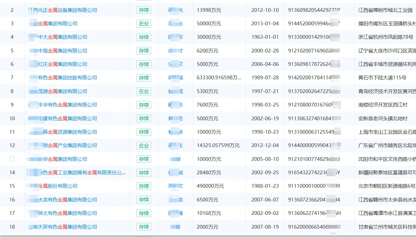Viewport: 416px width, 238px height.
Task: Click founding date 2012-10-10
Action: 265,10
